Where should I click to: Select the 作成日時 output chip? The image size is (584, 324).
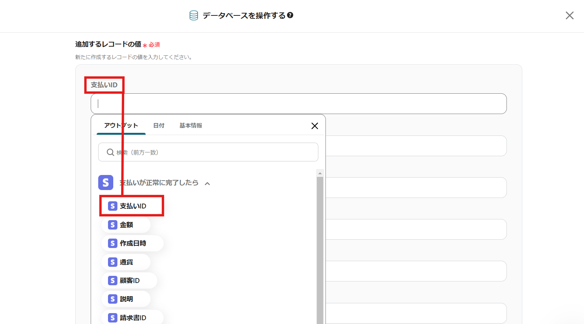(132, 243)
